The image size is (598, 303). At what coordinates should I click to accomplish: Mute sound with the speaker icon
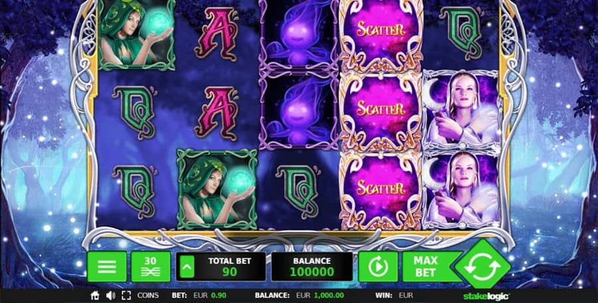click(x=110, y=296)
